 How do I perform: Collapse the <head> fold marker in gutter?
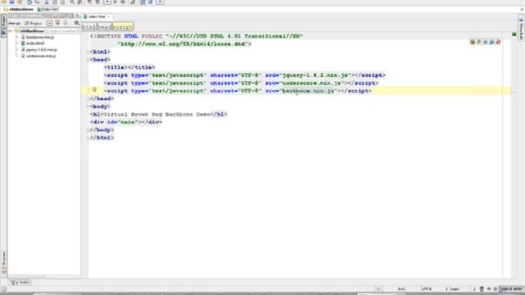tap(89, 60)
